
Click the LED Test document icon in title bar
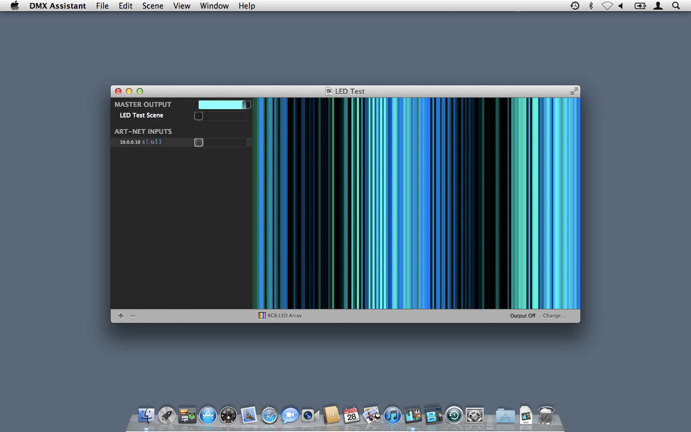(x=329, y=91)
